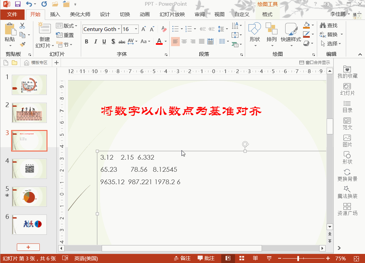Viewport: 365px width, 263px height.
Task: Switch to Reading view icon
Action: [255, 258]
